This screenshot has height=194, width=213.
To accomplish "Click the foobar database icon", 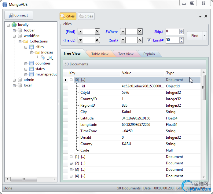I will [20, 30].
